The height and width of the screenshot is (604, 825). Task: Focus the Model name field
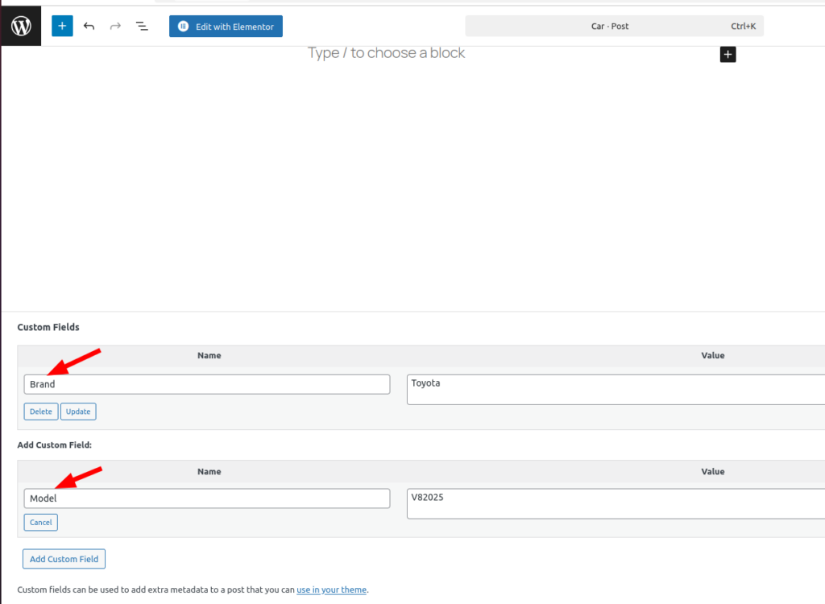click(x=206, y=499)
